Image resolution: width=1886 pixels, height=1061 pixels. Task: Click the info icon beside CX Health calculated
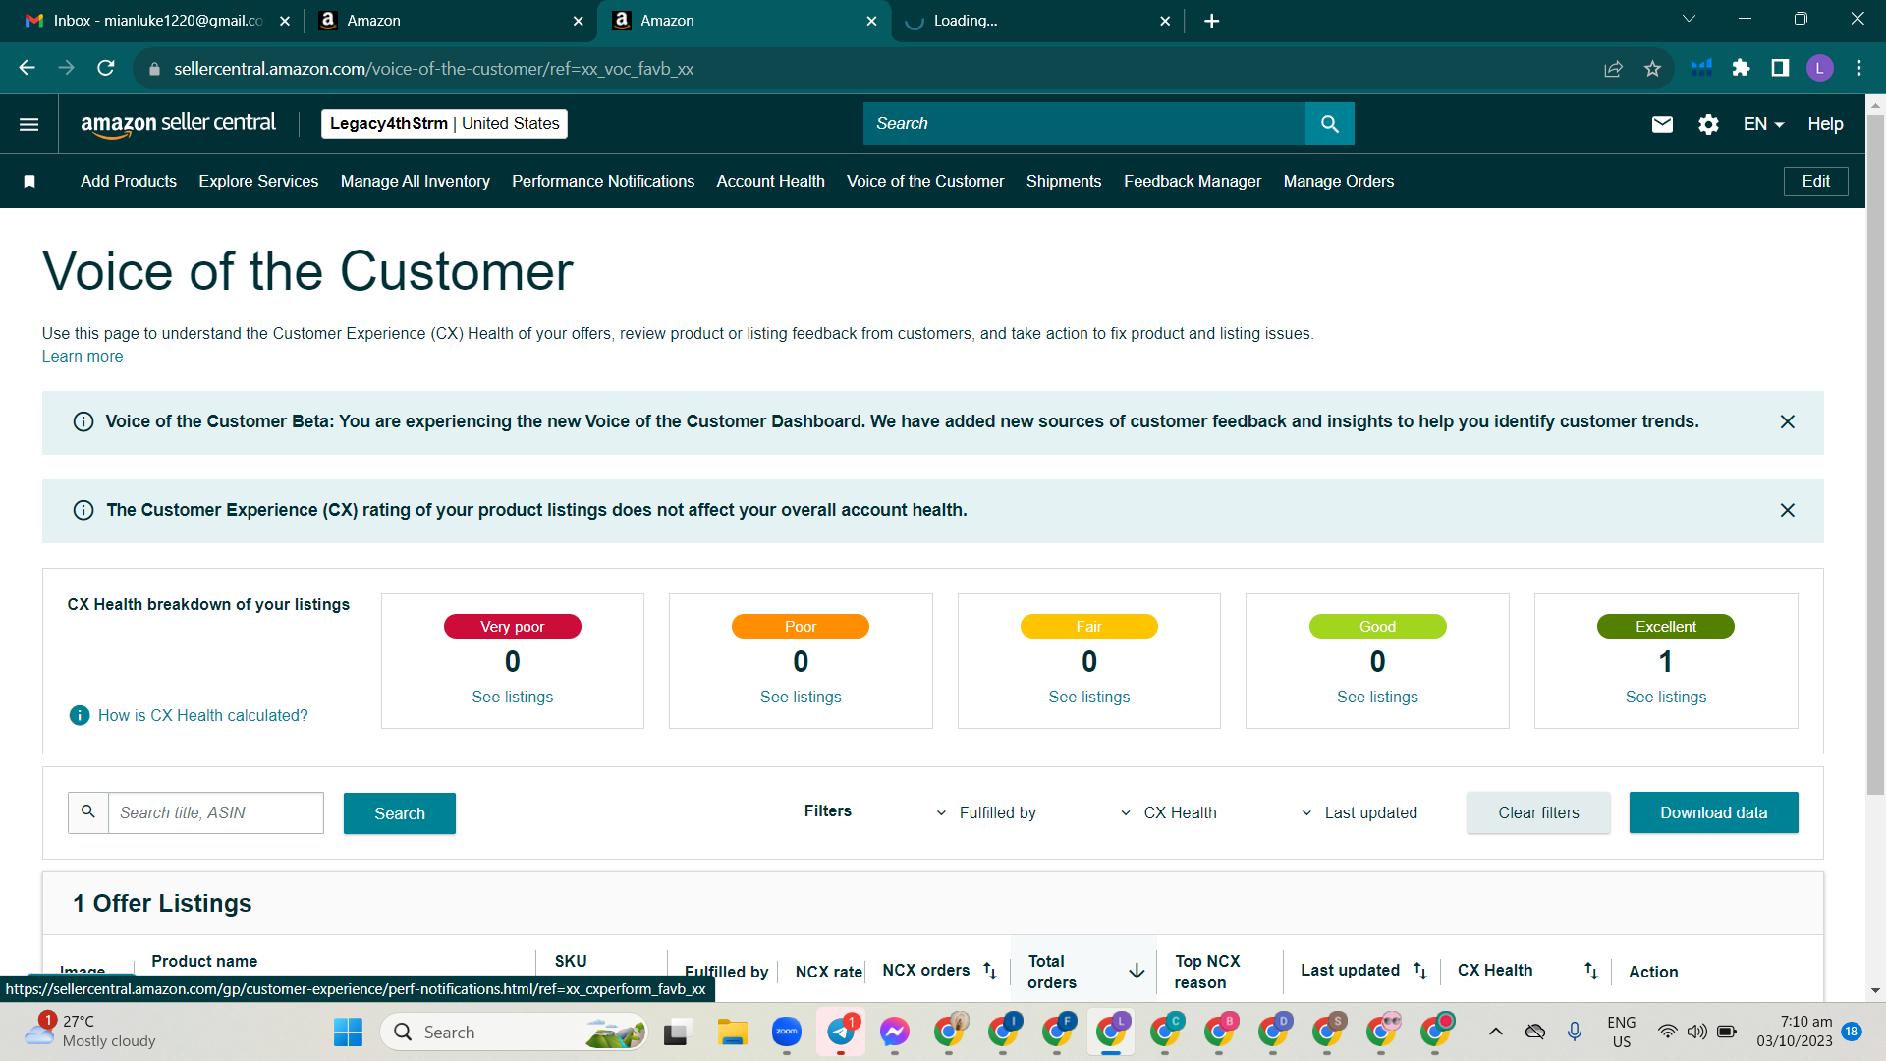click(80, 715)
